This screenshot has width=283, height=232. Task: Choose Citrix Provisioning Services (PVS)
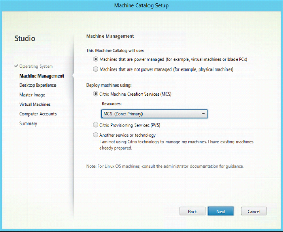96,125
